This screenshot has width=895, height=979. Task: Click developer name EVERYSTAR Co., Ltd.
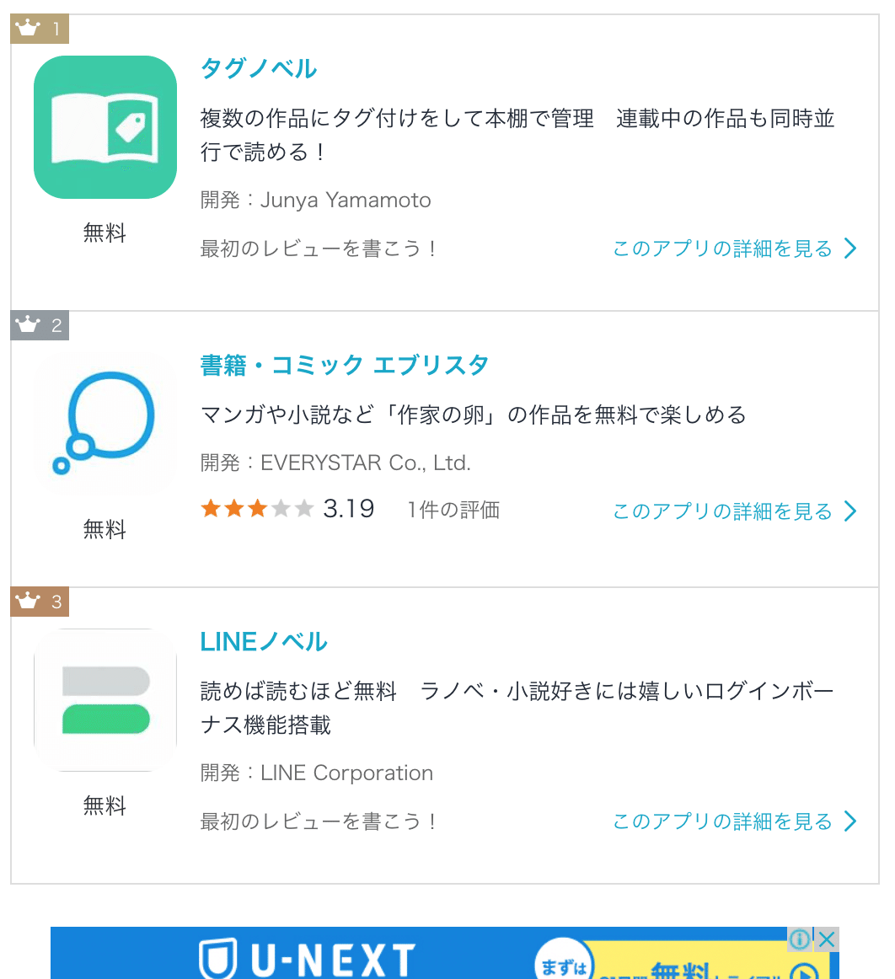(366, 463)
